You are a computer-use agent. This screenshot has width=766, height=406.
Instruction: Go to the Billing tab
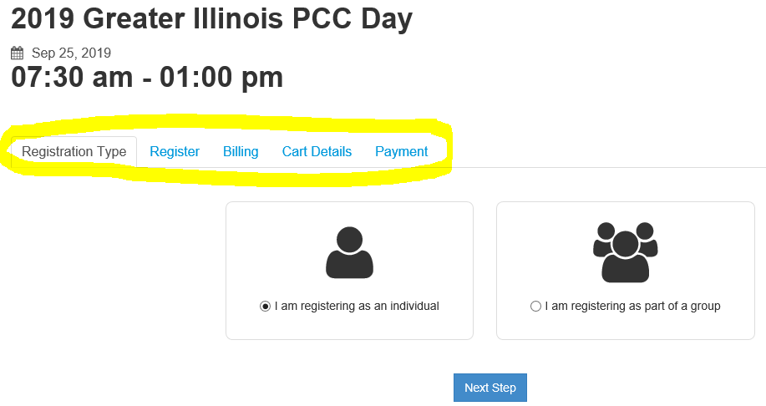241,152
